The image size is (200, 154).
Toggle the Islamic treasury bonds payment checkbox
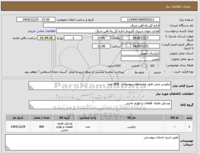(127, 72)
